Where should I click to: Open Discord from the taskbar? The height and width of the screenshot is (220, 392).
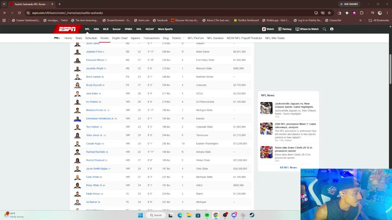tap(234, 215)
